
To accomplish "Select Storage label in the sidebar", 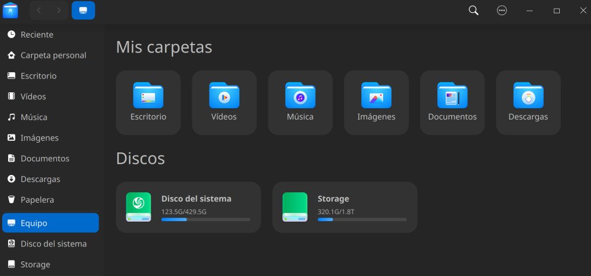I will pos(35,264).
